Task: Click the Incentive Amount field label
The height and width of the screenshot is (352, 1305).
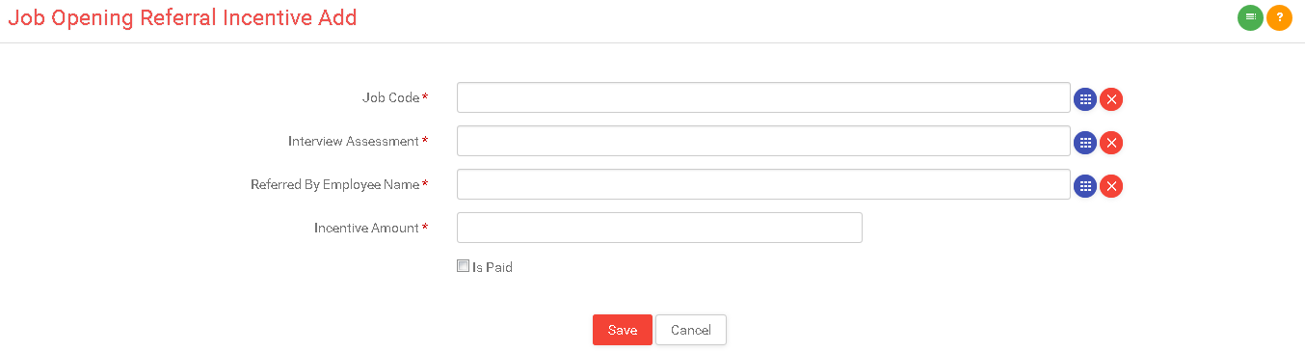Action: click(366, 228)
